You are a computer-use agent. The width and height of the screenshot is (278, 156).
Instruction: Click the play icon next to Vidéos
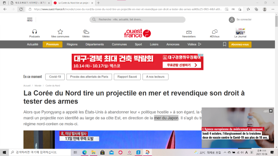tap(200, 44)
